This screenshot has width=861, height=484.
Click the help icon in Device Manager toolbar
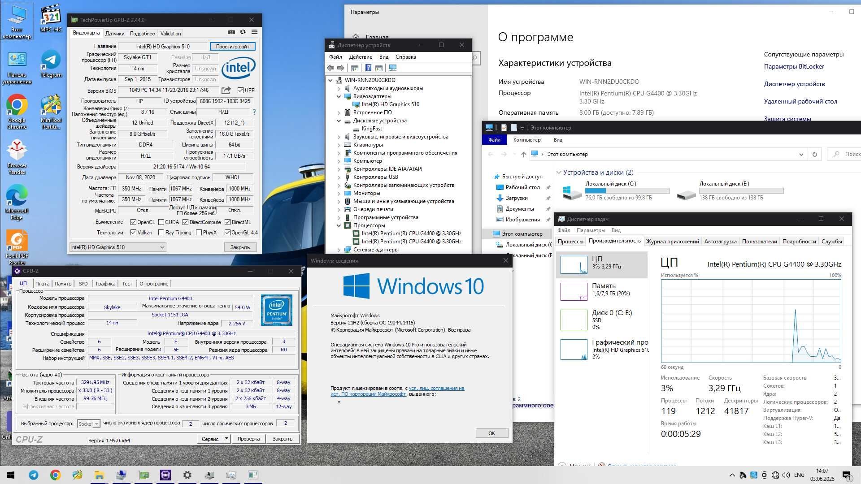pos(368,68)
